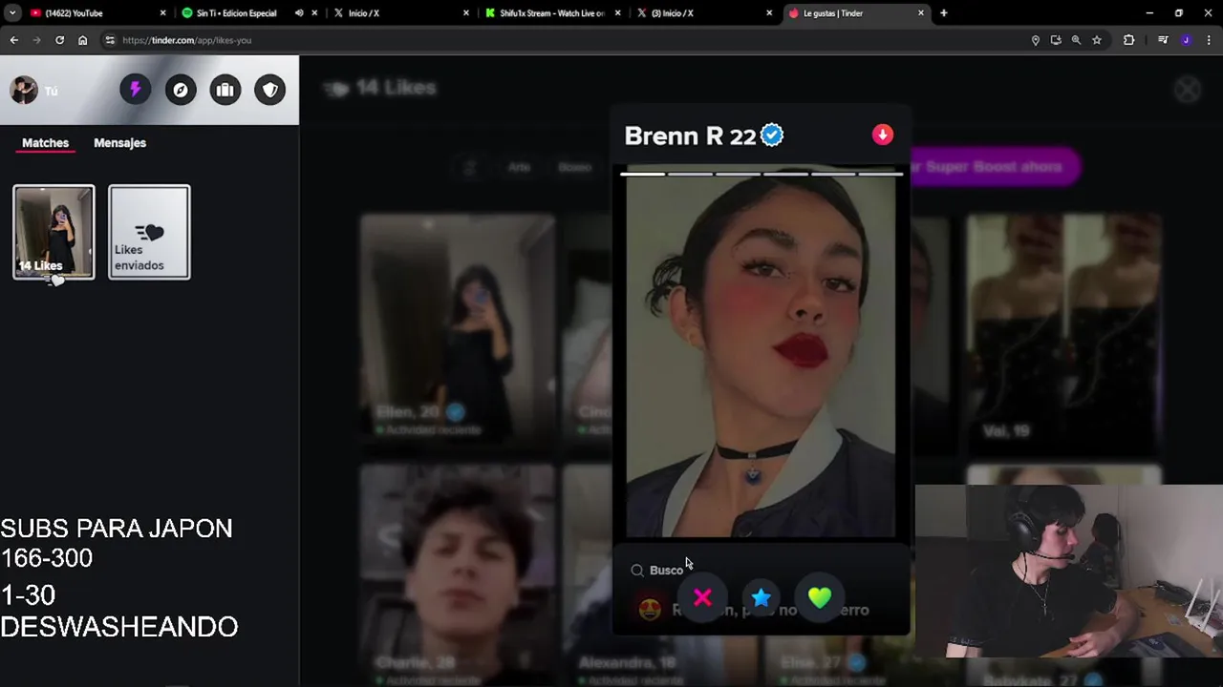Open the 14 Likes thumbnail
The image size is (1223, 687).
[x=54, y=232]
